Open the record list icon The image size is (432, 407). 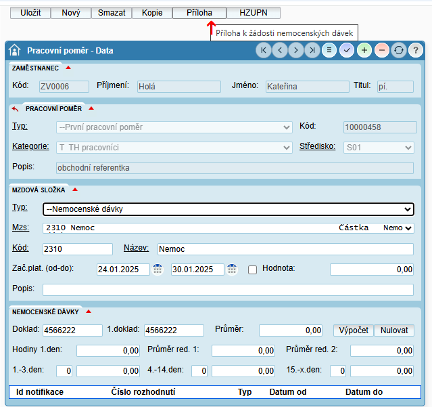pyautogui.click(x=330, y=50)
